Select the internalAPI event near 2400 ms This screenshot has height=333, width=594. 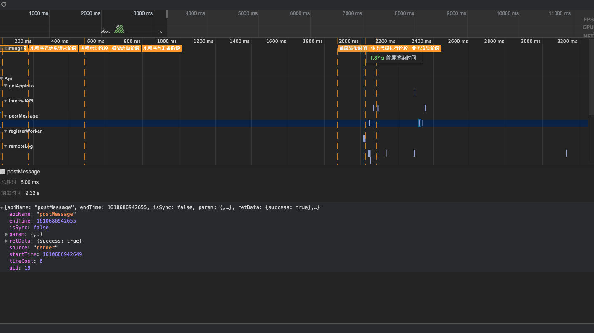pos(425,108)
